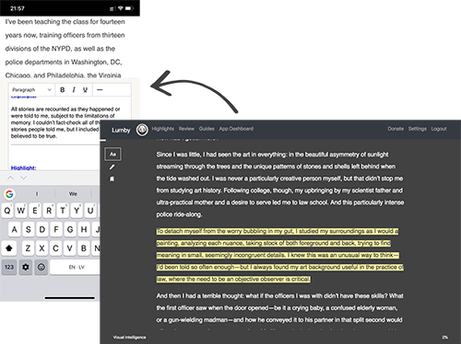Tap the Y key
Viewport: 461px width, 344px height.
click(x=77, y=211)
